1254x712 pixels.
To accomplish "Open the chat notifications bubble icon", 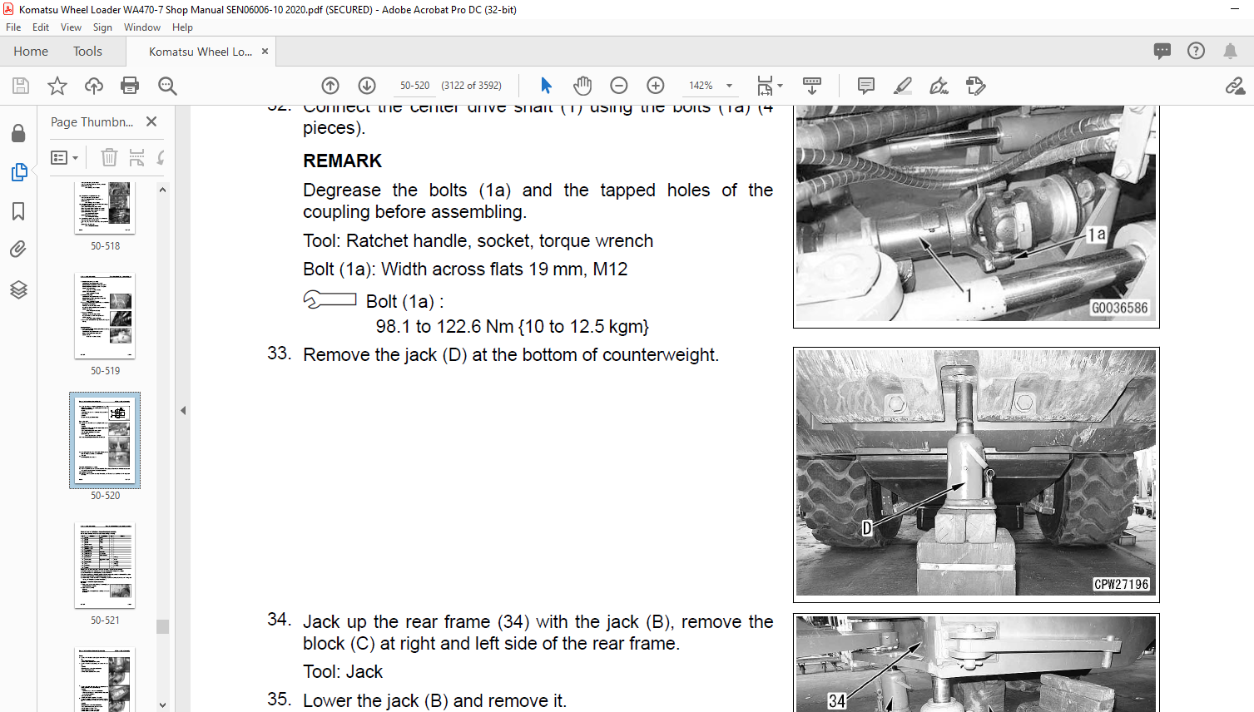I will 1162,52.
